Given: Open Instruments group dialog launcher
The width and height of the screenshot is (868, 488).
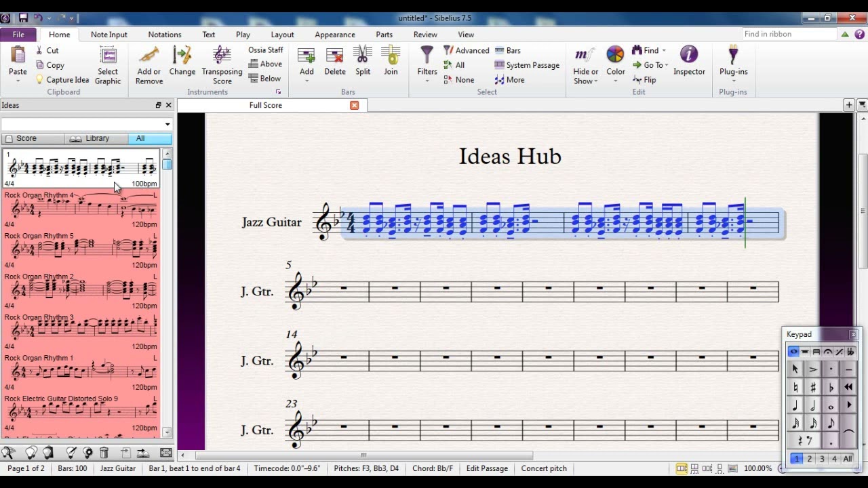Looking at the screenshot, I should tap(278, 91).
